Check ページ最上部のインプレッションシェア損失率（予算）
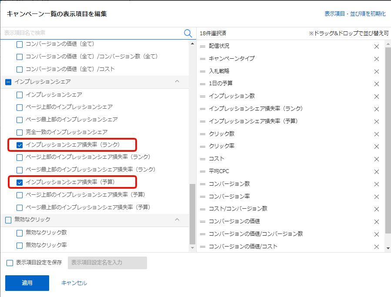This screenshot has height=297, width=391. [20, 208]
